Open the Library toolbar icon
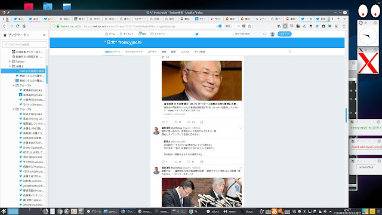382x215 pixels. coord(279,26)
